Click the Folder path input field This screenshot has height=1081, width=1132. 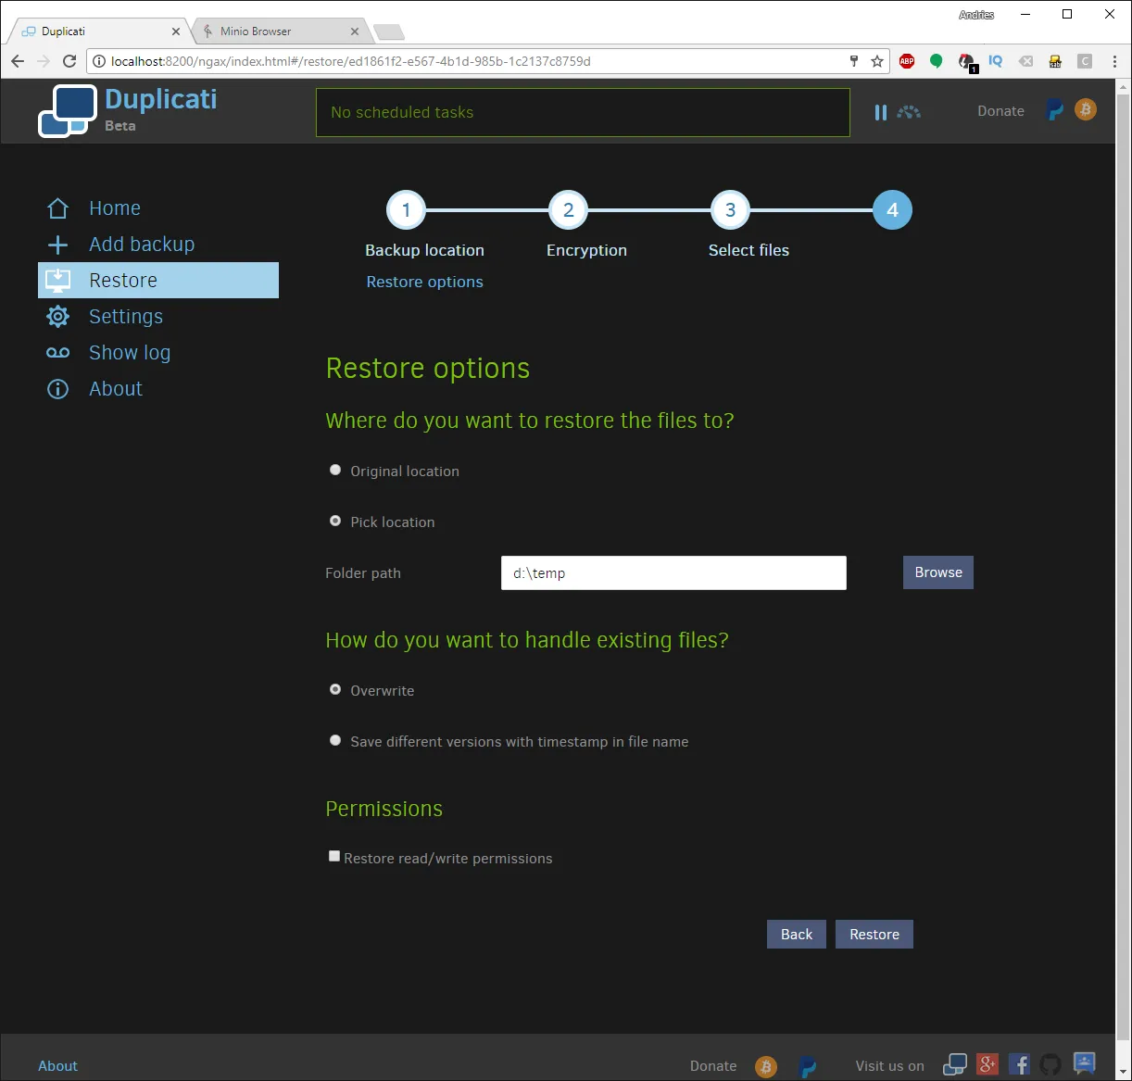pos(673,572)
